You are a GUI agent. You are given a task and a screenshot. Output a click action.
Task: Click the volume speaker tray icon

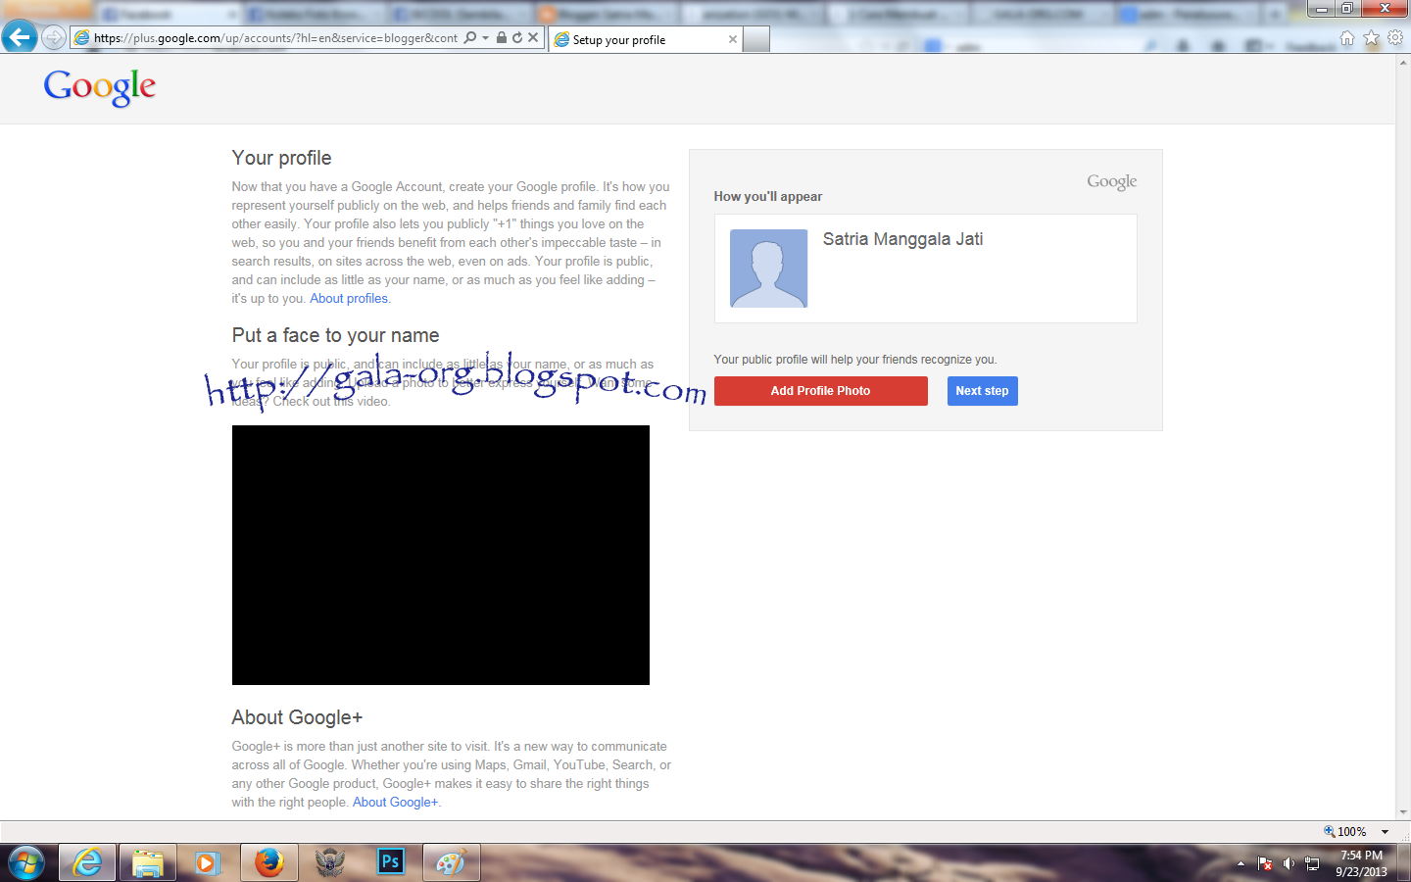pos(1289,863)
